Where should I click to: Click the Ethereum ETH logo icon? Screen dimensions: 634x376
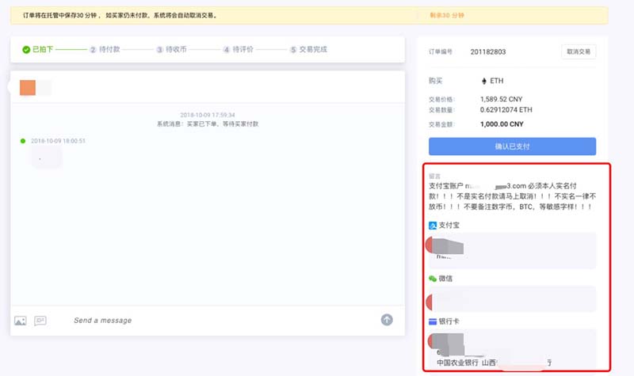pos(484,81)
